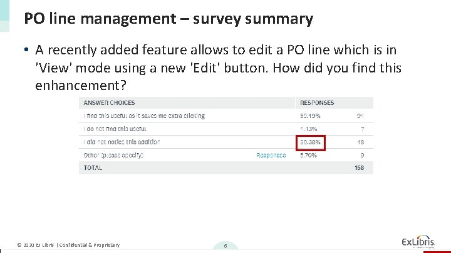Click the 4.43% response percentage
The height and width of the screenshot is (253, 451).
click(309, 129)
